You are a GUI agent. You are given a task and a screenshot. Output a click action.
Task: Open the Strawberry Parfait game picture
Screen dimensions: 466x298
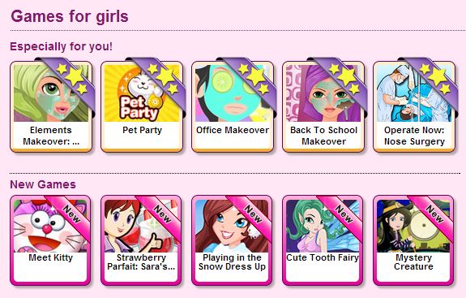[x=142, y=226]
